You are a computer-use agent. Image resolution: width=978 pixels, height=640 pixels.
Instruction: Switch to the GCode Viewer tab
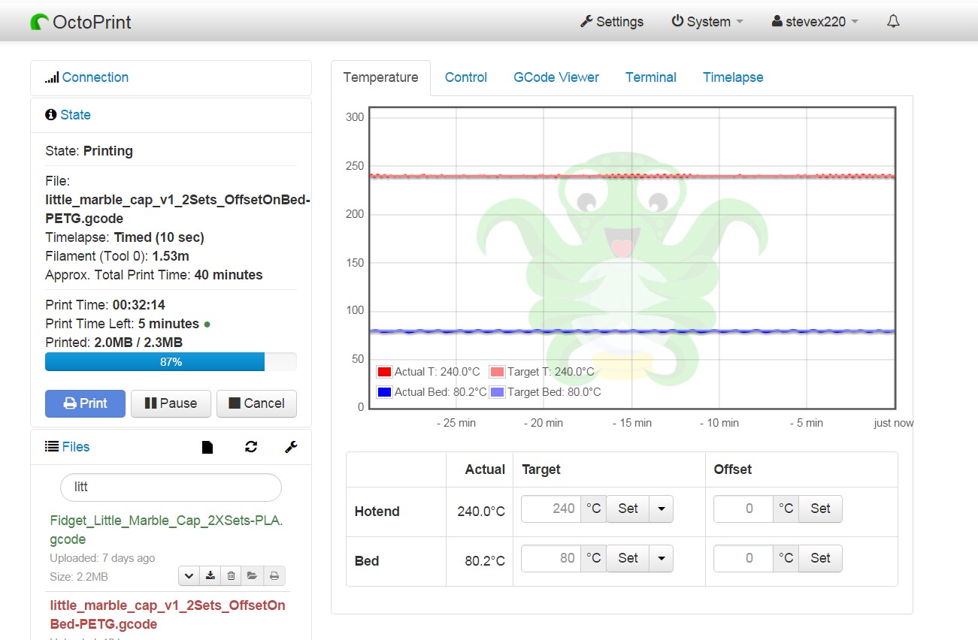[x=556, y=77]
